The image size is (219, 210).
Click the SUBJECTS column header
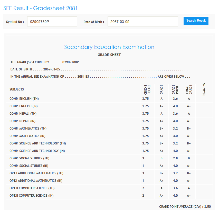click(17, 89)
